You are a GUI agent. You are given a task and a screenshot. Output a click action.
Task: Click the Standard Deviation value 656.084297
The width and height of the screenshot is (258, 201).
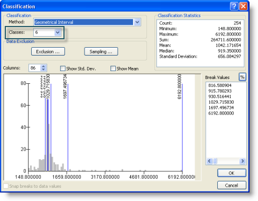229,56
